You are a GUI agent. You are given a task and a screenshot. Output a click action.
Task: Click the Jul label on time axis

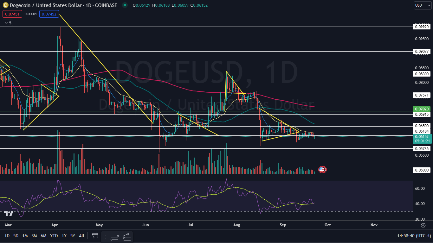[191, 225]
